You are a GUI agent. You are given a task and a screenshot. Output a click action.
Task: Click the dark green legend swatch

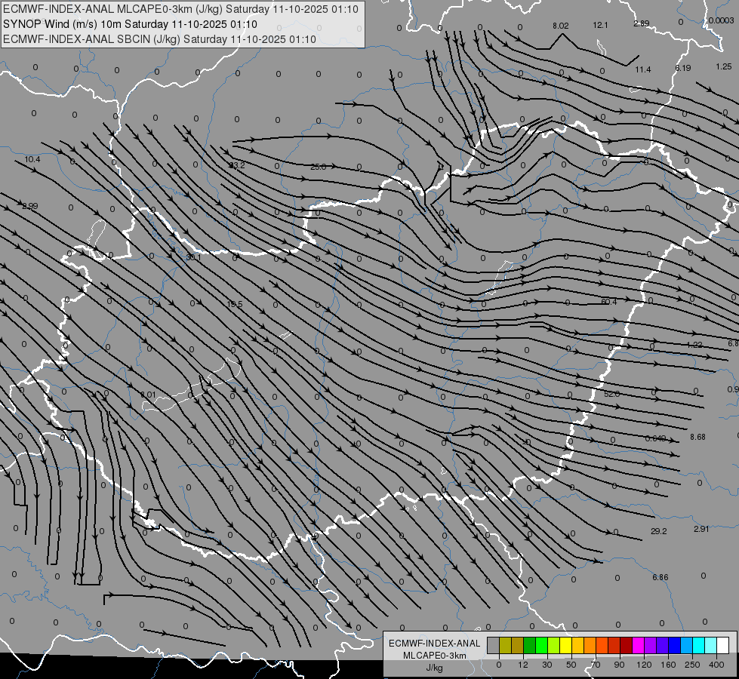(x=529, y=645)
